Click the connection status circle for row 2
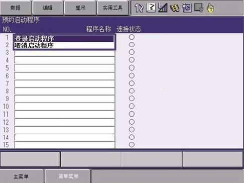244x183 pixels. (132, 45)
